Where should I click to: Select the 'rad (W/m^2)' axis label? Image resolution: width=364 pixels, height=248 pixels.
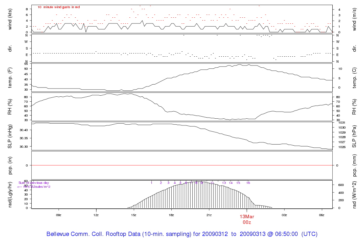coord(354,195)
